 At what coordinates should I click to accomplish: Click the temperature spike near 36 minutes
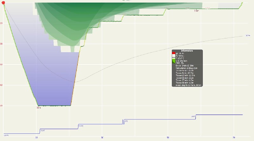[123, 121]
